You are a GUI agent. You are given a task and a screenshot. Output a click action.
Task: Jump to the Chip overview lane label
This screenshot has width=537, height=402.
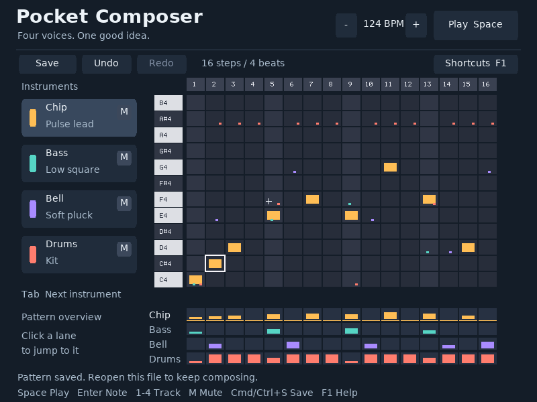click(160, 315)
